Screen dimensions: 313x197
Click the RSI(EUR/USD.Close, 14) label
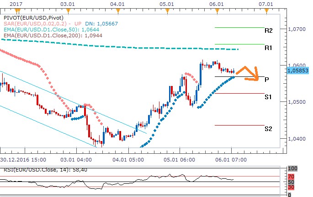point(32,170)
